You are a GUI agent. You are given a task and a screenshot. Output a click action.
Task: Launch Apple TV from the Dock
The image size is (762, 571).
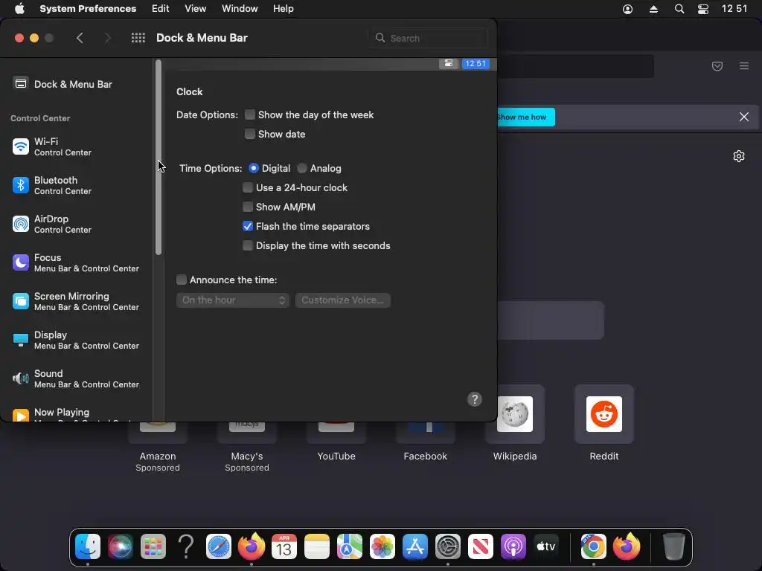point(545,546)
